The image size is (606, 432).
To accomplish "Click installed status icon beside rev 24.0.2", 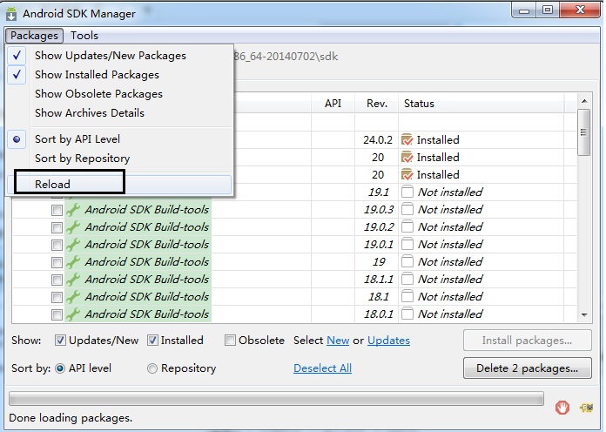I will tap(407, 139).
